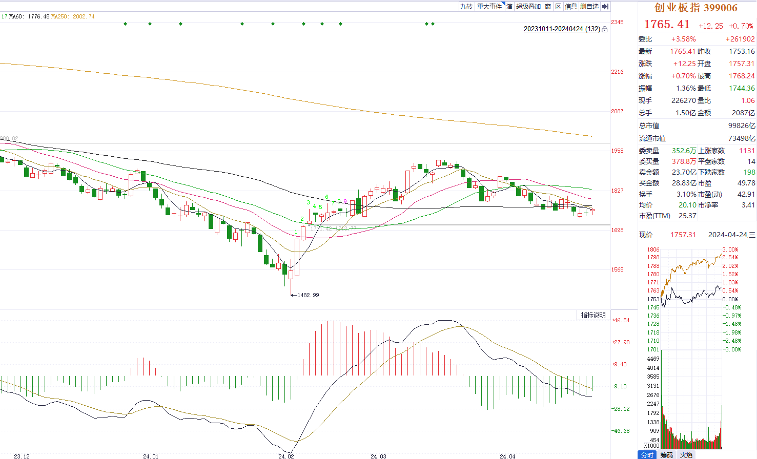Viewport: 757px width, 459px height.
Task: Open the 重大事件 toolbar item
Action: [x=489, y=7]
